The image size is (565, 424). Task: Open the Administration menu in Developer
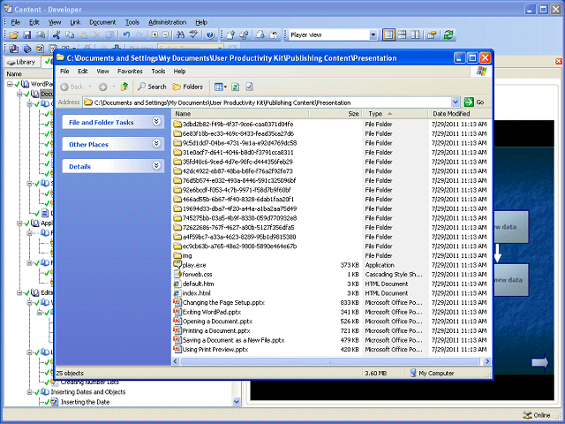[167, 22]
